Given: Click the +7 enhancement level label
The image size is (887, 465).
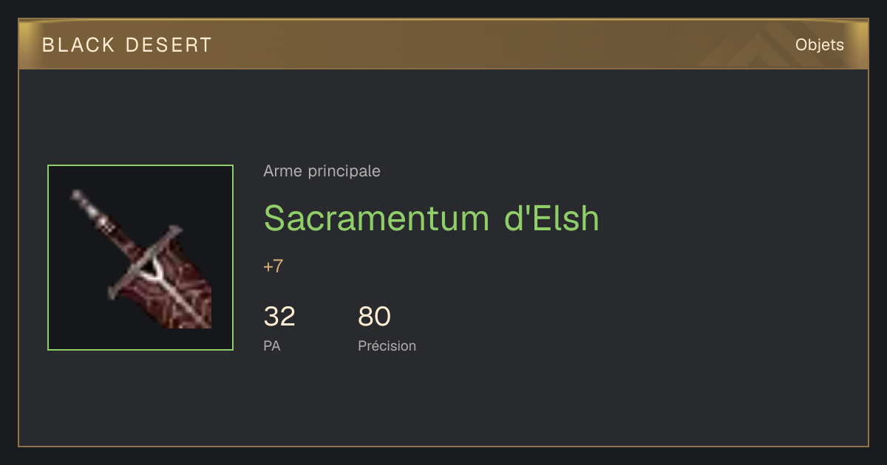Looking at the screenshot, I should tap(273, 266).
